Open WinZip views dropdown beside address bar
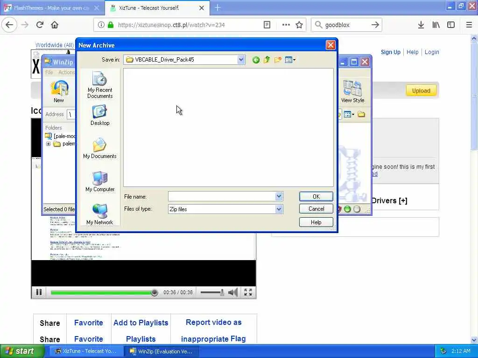Viewport: 478px width, 358px height. 349,115
